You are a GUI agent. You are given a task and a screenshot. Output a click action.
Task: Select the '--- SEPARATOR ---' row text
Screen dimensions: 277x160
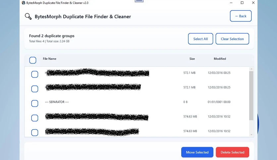click(x=57, y=102)
